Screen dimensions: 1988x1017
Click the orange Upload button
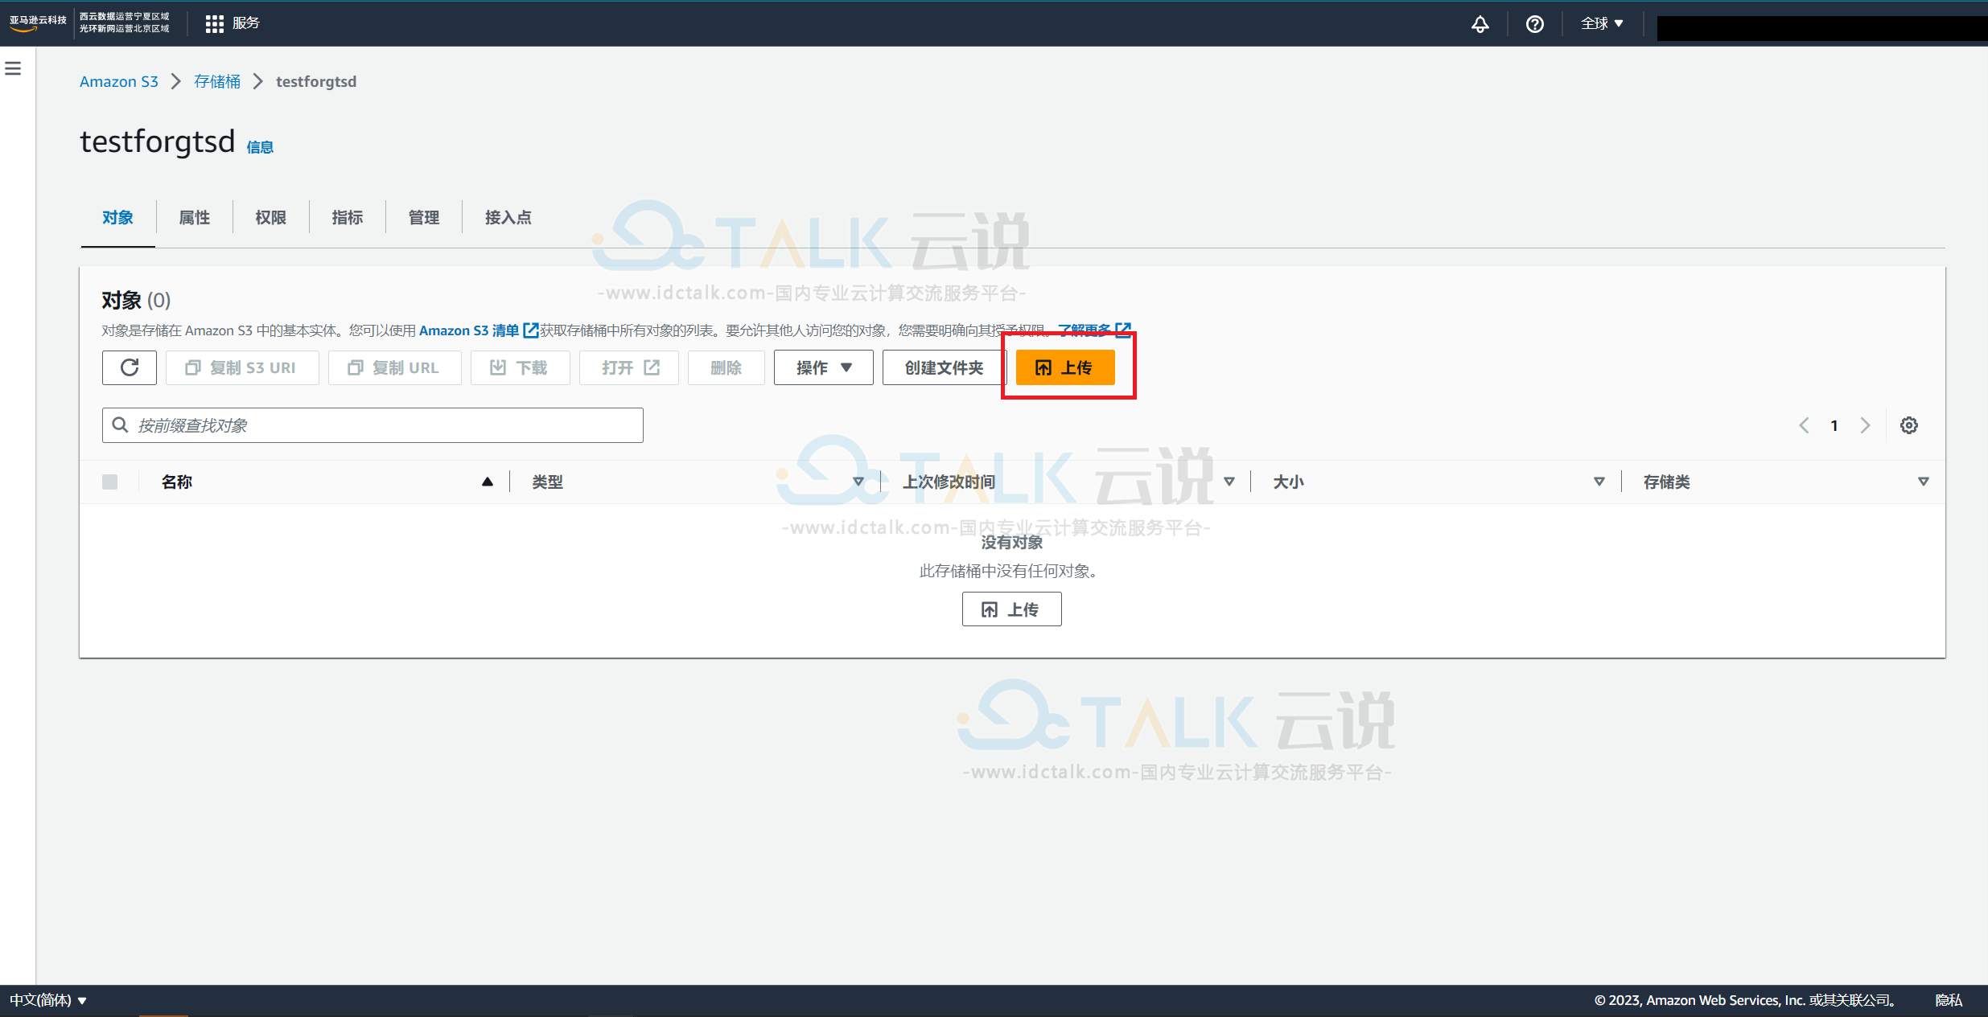pos(1064,367)
